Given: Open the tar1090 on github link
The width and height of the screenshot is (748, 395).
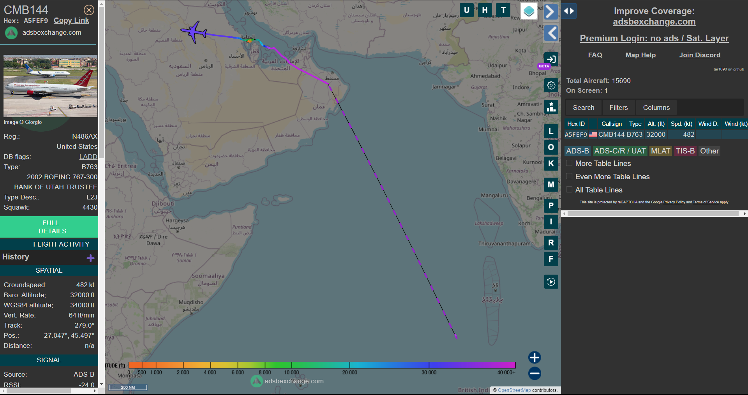Looking at the screenshot, I should 729,69.
